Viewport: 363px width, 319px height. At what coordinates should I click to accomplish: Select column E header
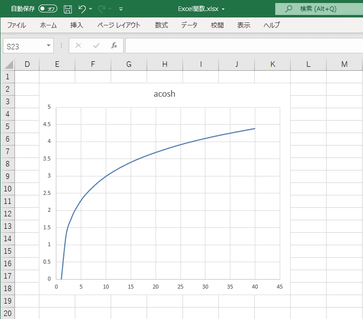tap(57, 64)
